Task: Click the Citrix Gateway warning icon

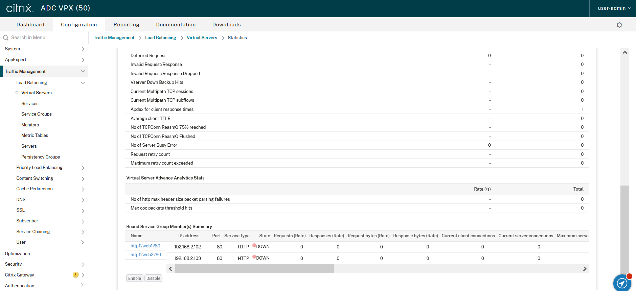Action: pos(75,275)
